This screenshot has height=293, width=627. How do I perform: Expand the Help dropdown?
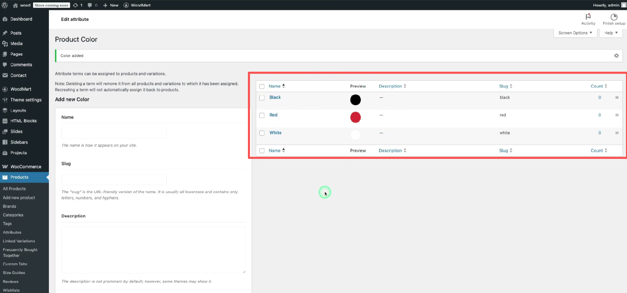pos(611,33)
